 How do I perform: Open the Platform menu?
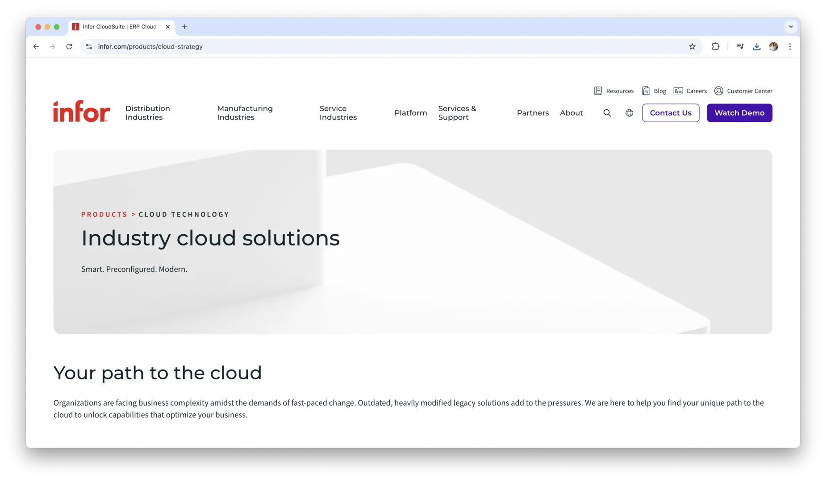(x=410, y=113)
